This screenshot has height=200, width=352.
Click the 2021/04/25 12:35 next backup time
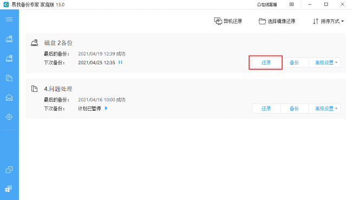click(x=96, y=63)
